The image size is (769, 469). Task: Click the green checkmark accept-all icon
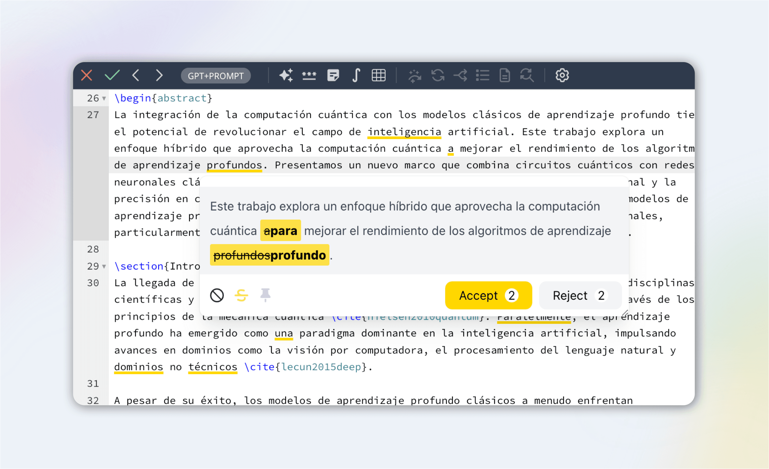[112, 75]
